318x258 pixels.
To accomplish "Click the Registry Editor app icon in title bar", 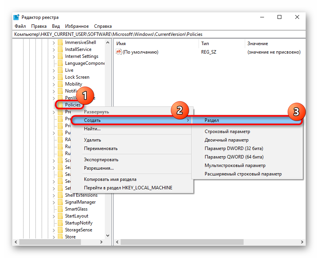I will point(16,17).
